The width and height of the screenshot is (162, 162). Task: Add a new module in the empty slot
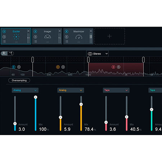(x=109, y=36)
